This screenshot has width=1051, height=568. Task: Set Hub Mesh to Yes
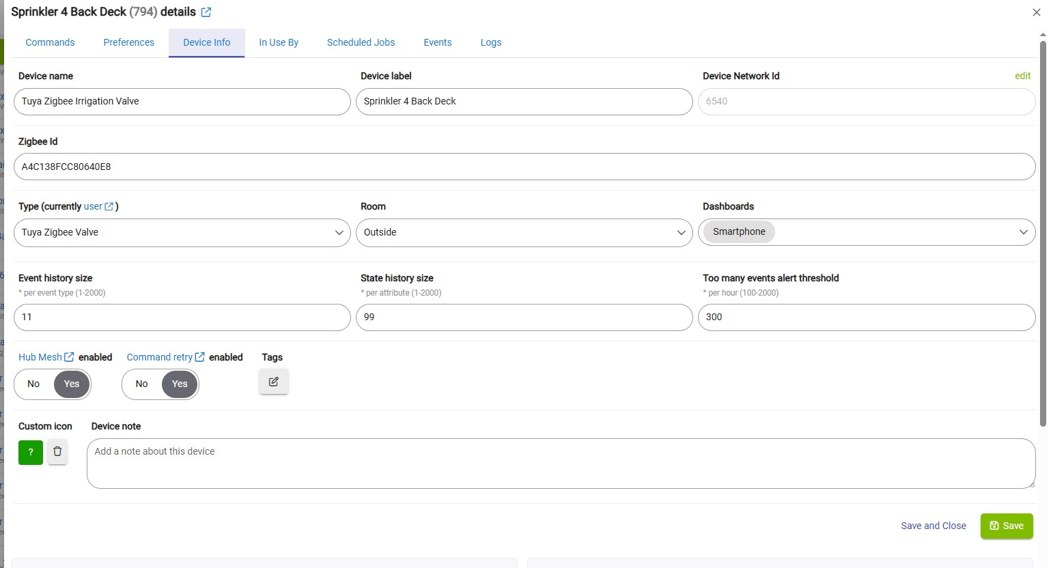(72, 384)
